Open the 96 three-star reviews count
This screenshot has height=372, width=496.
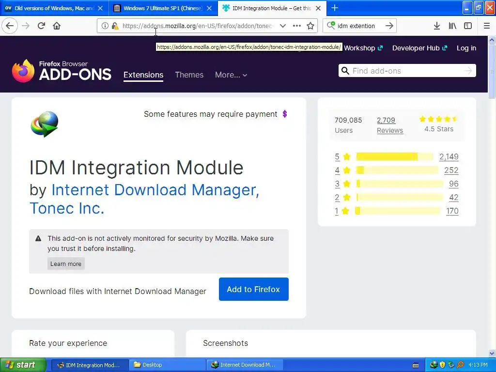pyautogui.click(x=453, y=184)
